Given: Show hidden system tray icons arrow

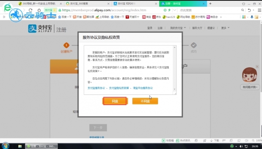Looking at the screenshot, I should click(x=236, y=146).
